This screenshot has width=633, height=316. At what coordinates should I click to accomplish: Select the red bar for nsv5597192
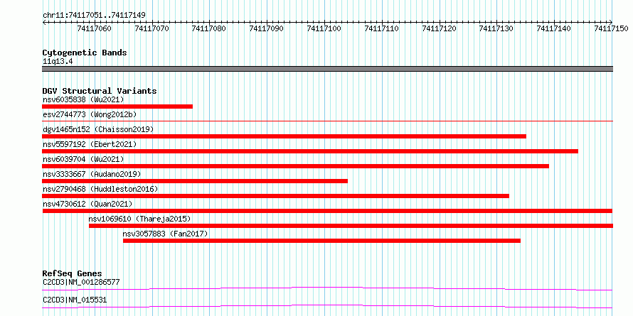pyautogui.click(x=310, y=151)
